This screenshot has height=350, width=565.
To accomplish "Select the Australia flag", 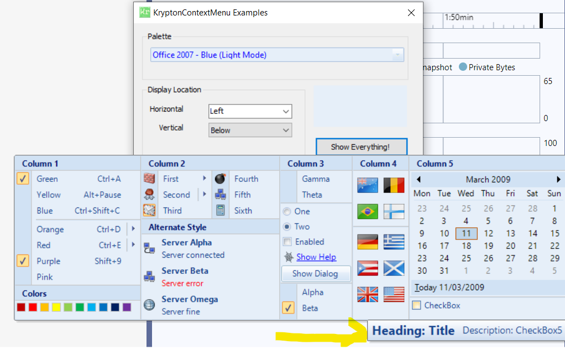I will click(x=368, y=185).
